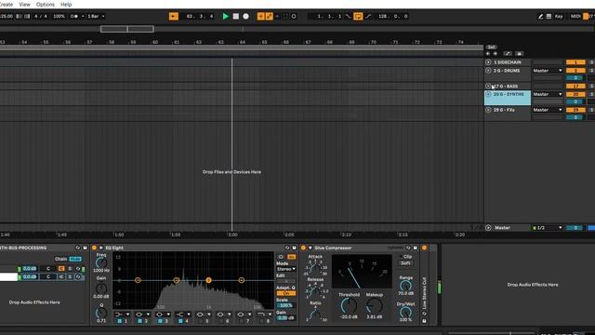Click the Punch-Out switch icon

[x=368, y=17]
